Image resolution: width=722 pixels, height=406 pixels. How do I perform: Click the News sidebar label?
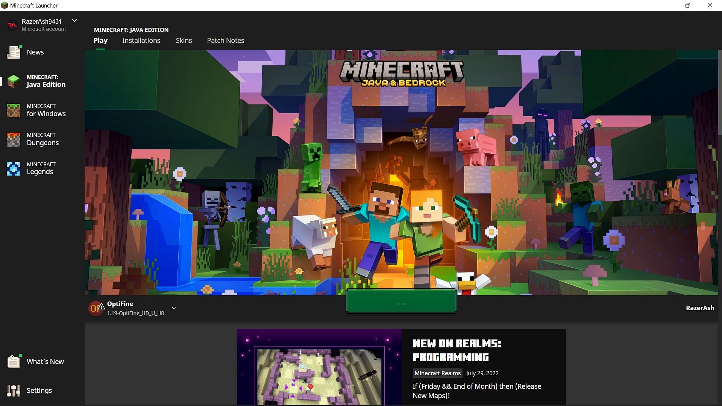pyautogui.click(x=35, y=52)
